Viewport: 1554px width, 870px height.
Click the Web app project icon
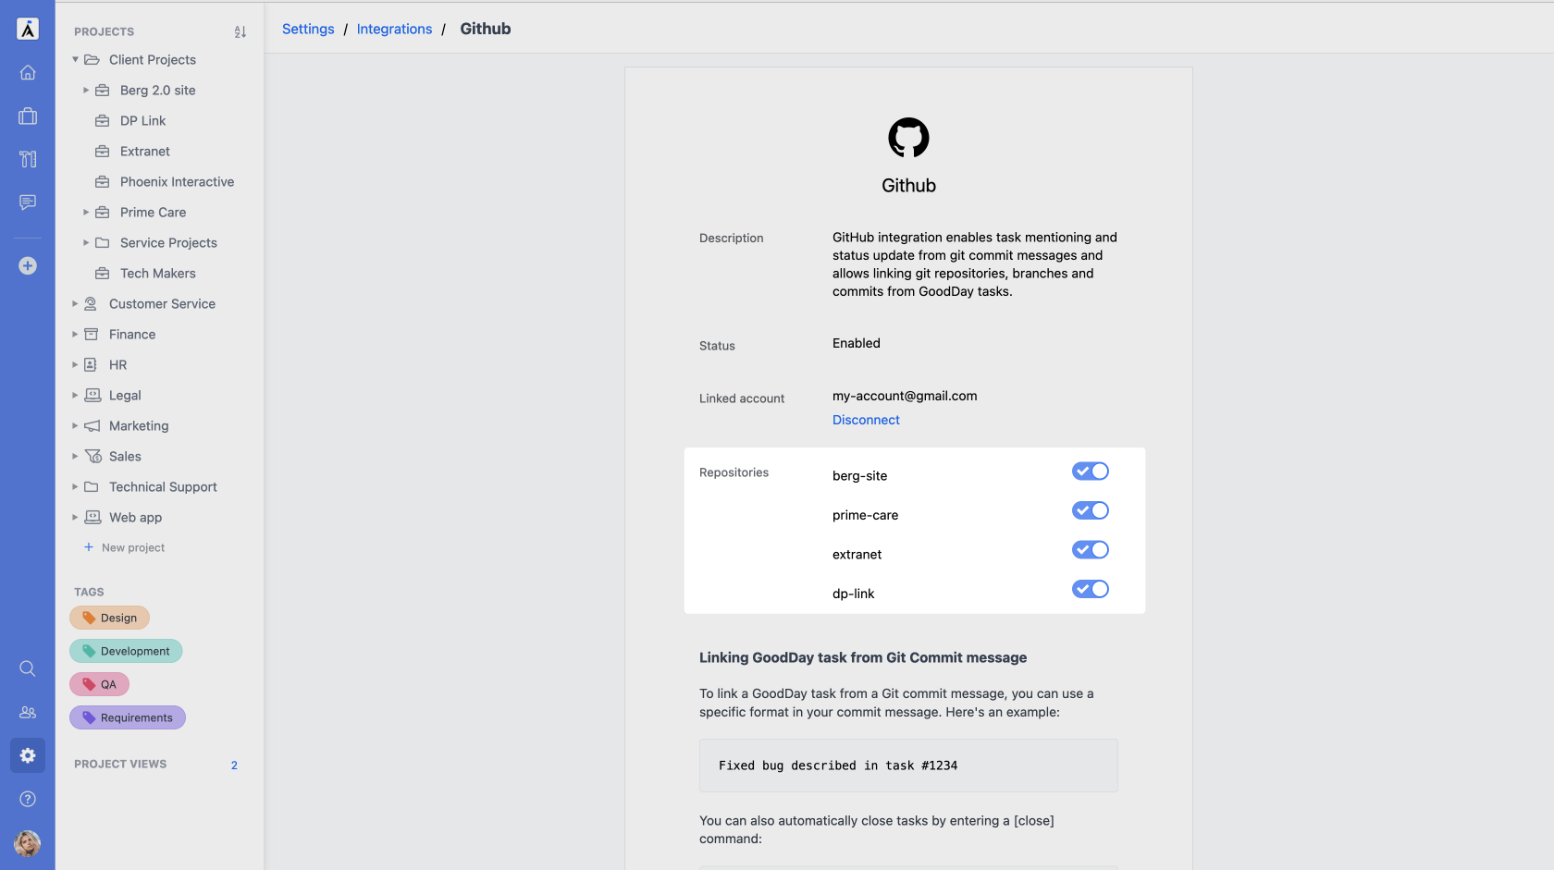coord(92,517)
